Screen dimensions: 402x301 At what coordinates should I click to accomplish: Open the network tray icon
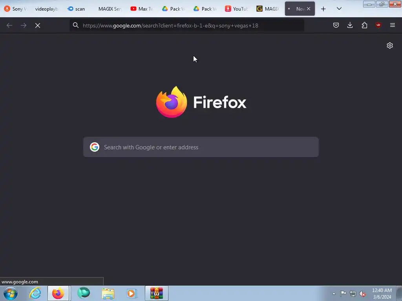[x=353, y=294]
